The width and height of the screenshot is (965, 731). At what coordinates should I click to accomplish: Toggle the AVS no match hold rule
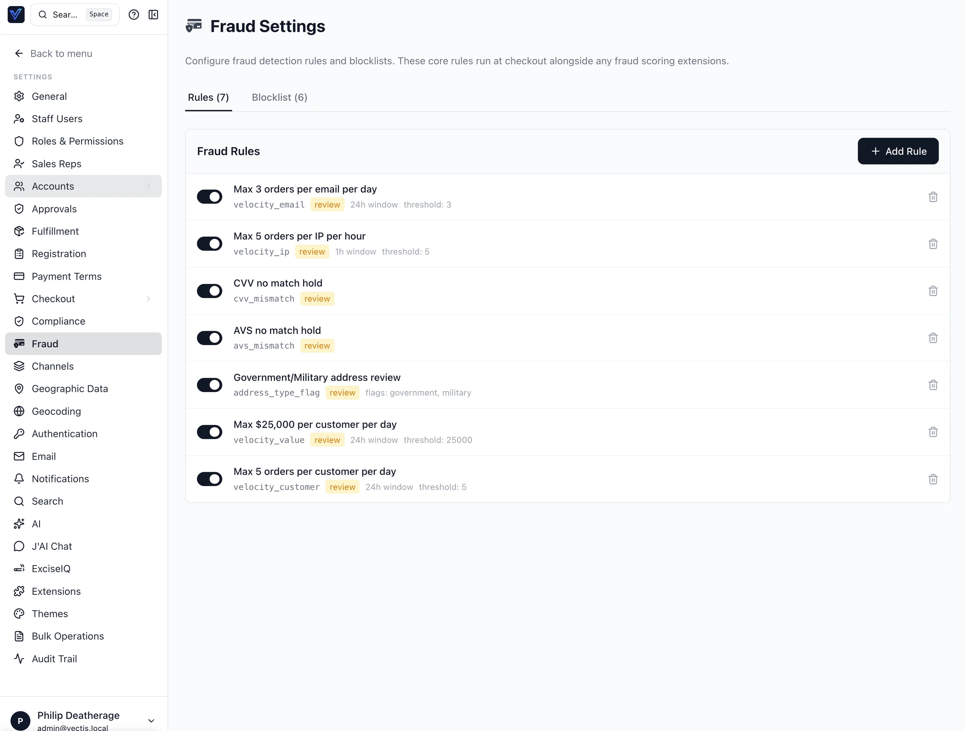pyautogui.click(x=209, y=338)
